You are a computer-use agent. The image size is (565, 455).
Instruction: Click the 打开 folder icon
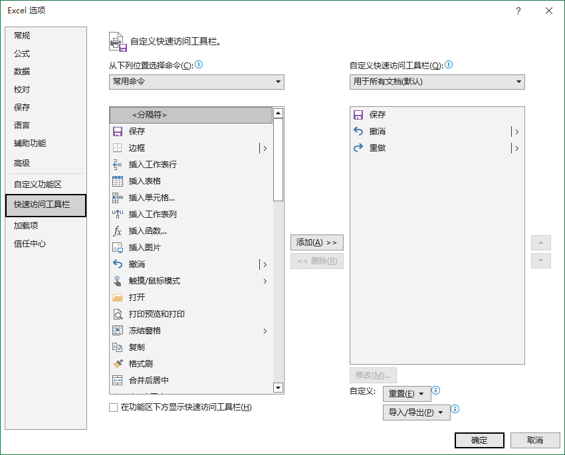click(118, 298)
